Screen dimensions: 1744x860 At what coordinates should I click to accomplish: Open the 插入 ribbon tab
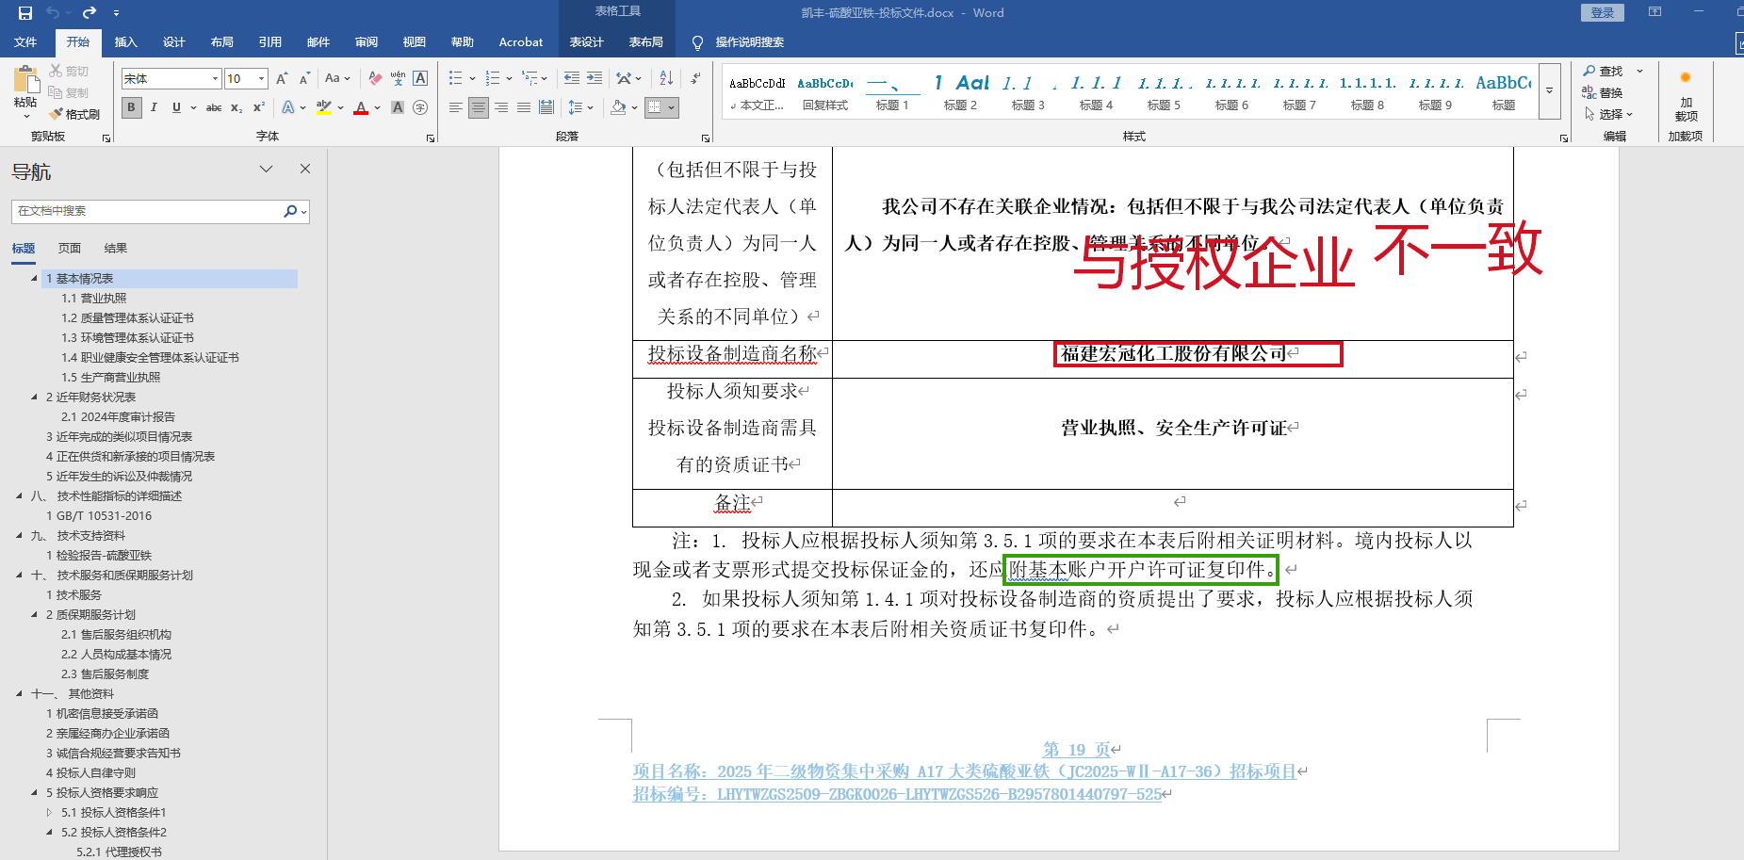pyautogui.click(x=125, y=42)
